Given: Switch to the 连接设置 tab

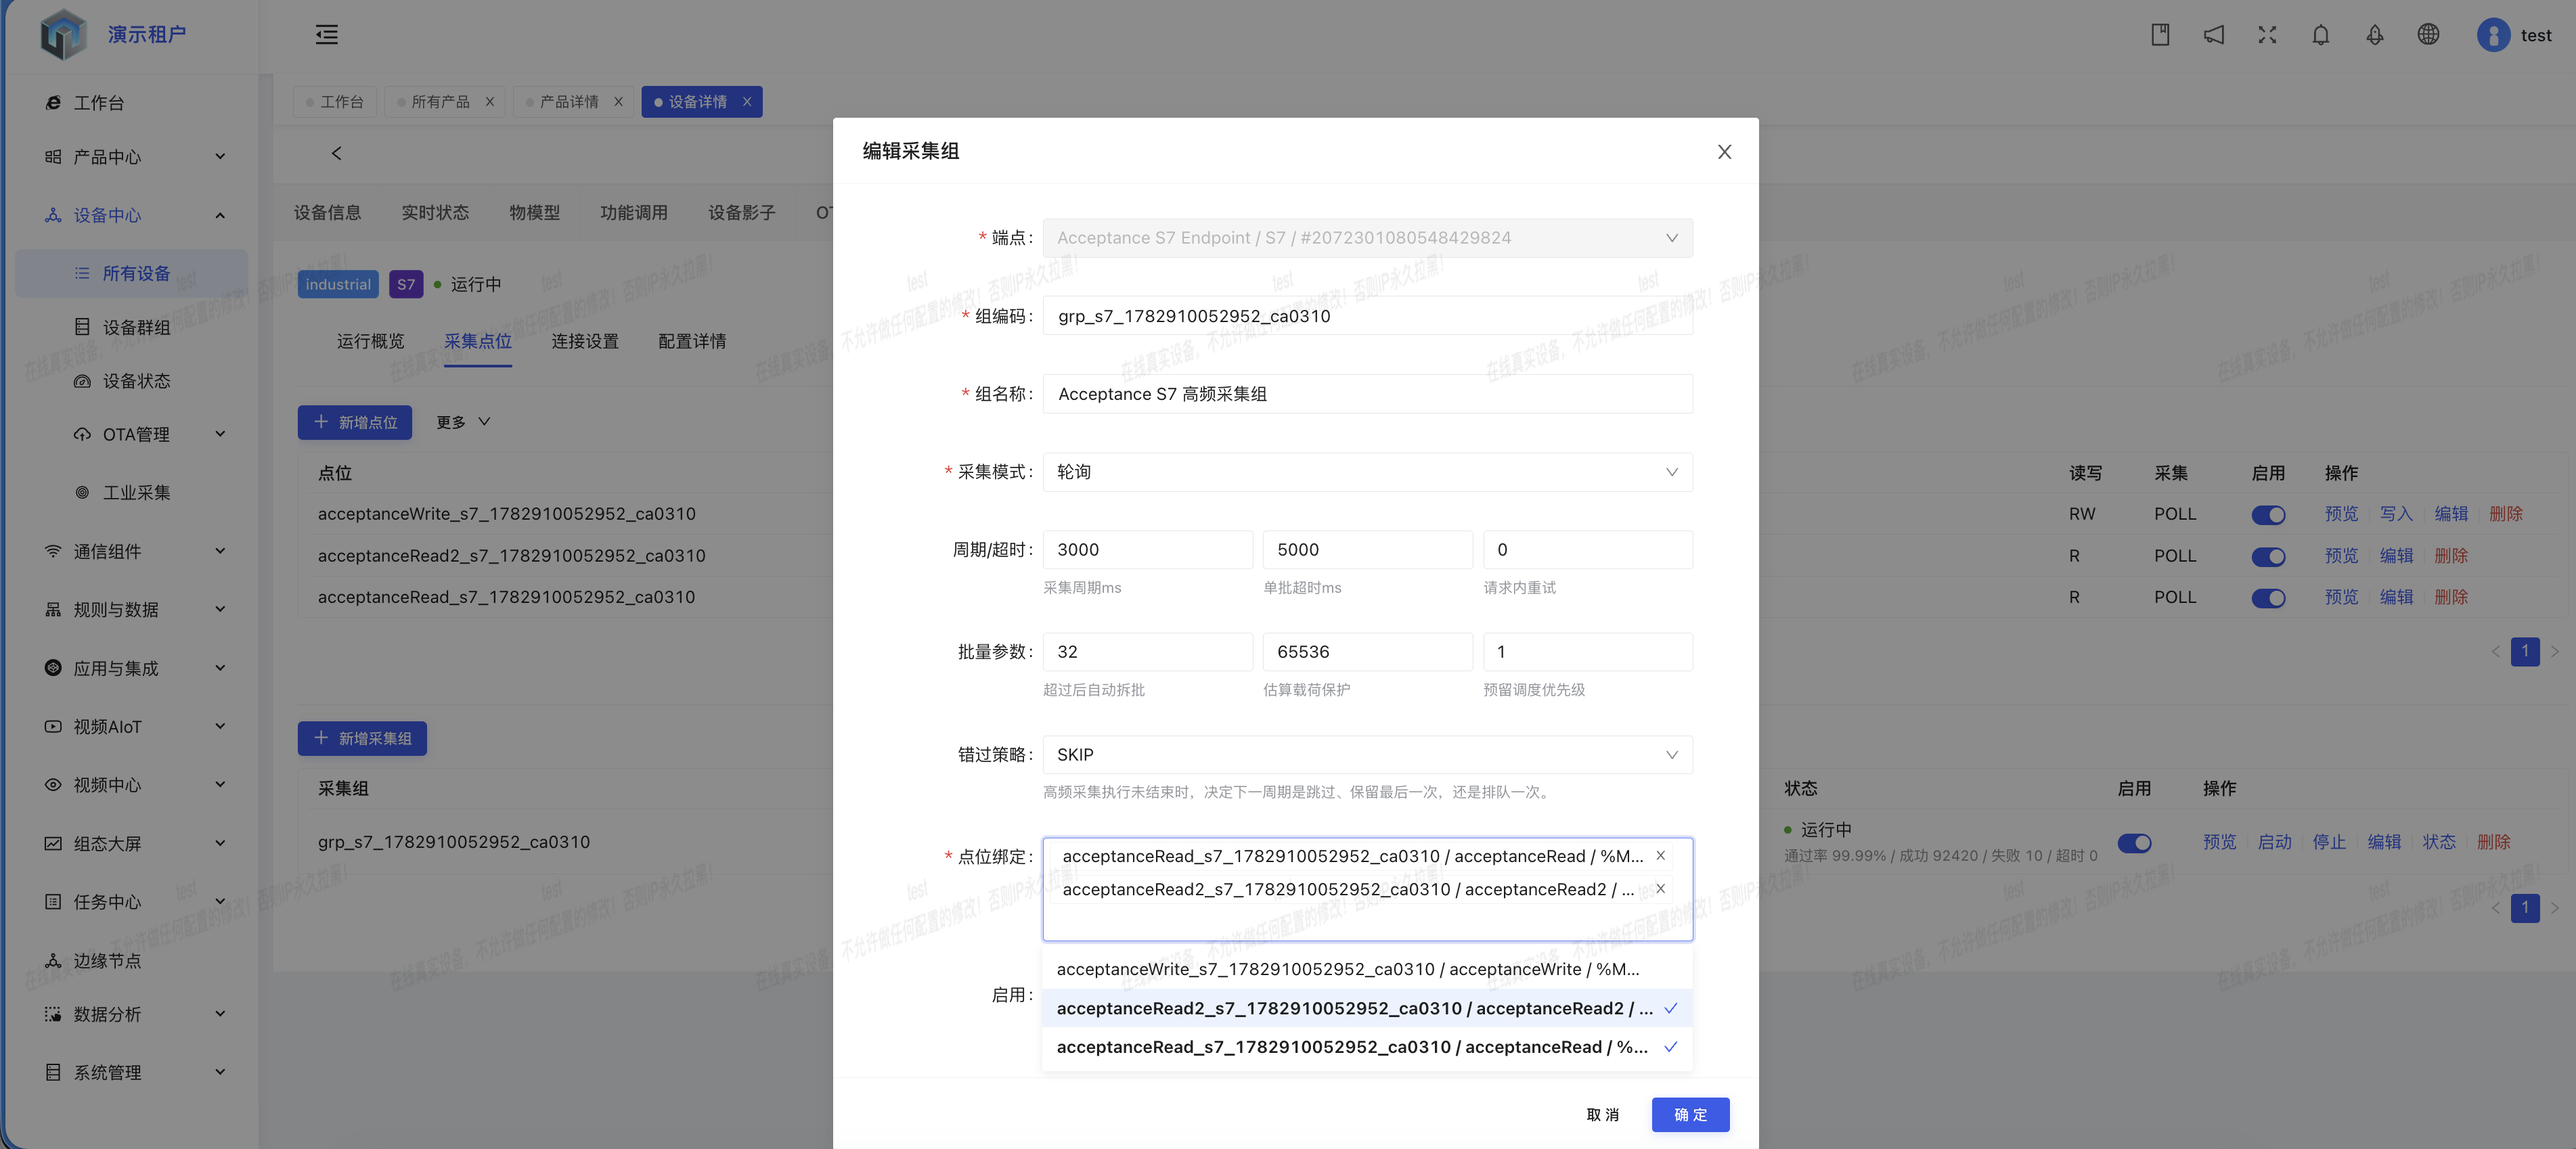Looking at the screenshot, I should coord(585,342).
